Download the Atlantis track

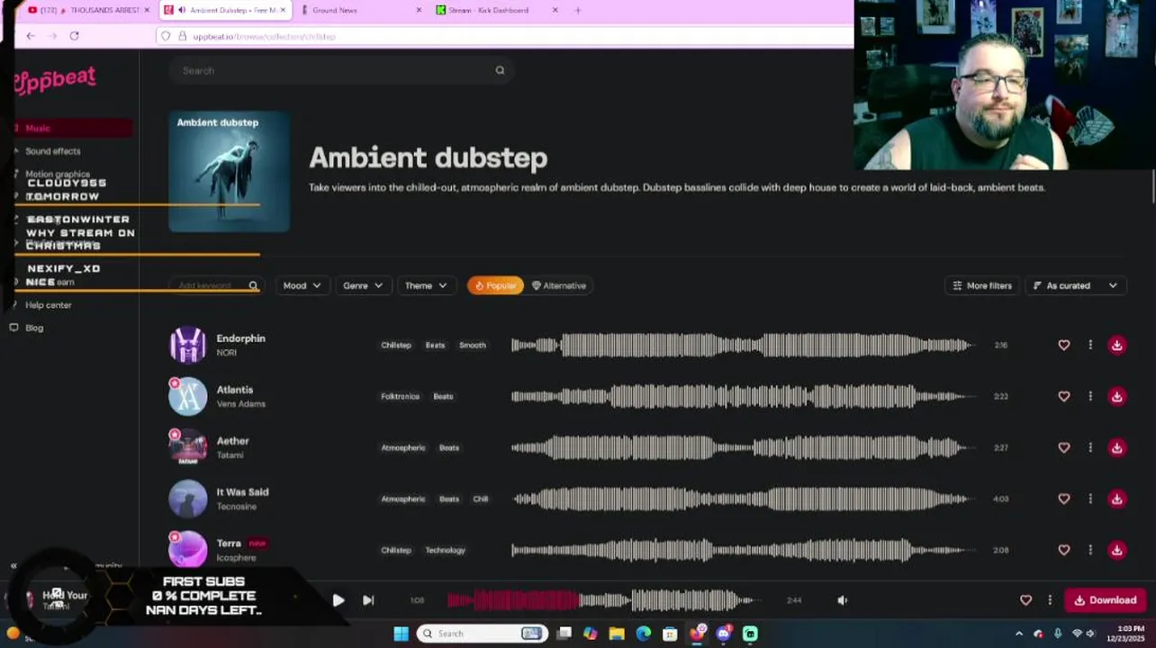pos(1116,396)
